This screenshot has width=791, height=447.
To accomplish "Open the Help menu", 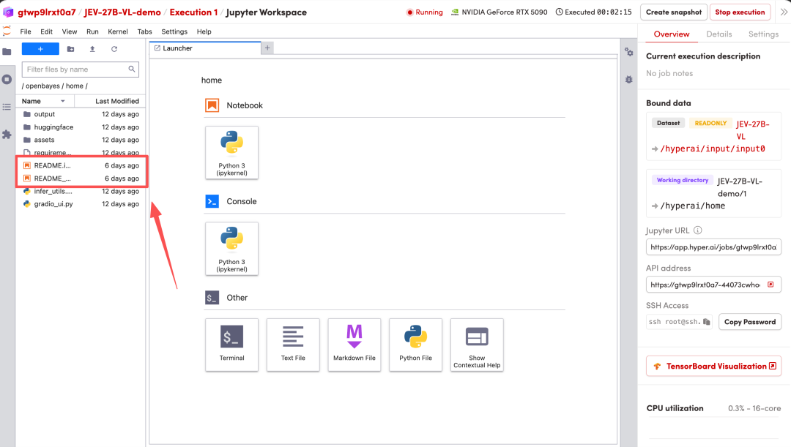I will click(x=204, y=31).
